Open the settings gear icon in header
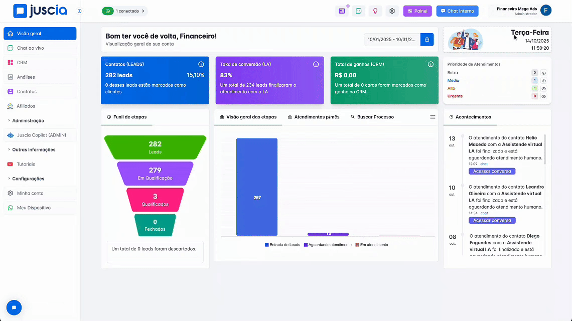 392,11
